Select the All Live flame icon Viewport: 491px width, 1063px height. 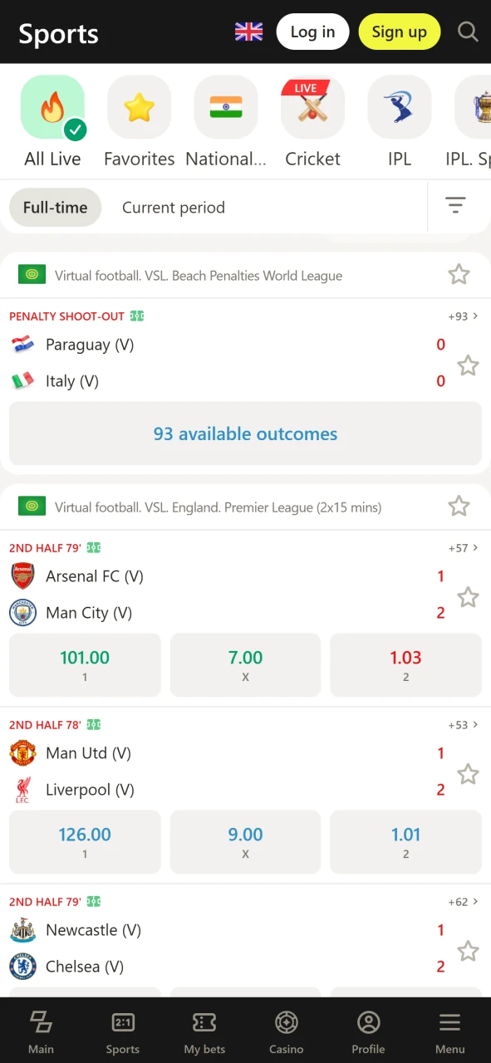tap(52, 106)
